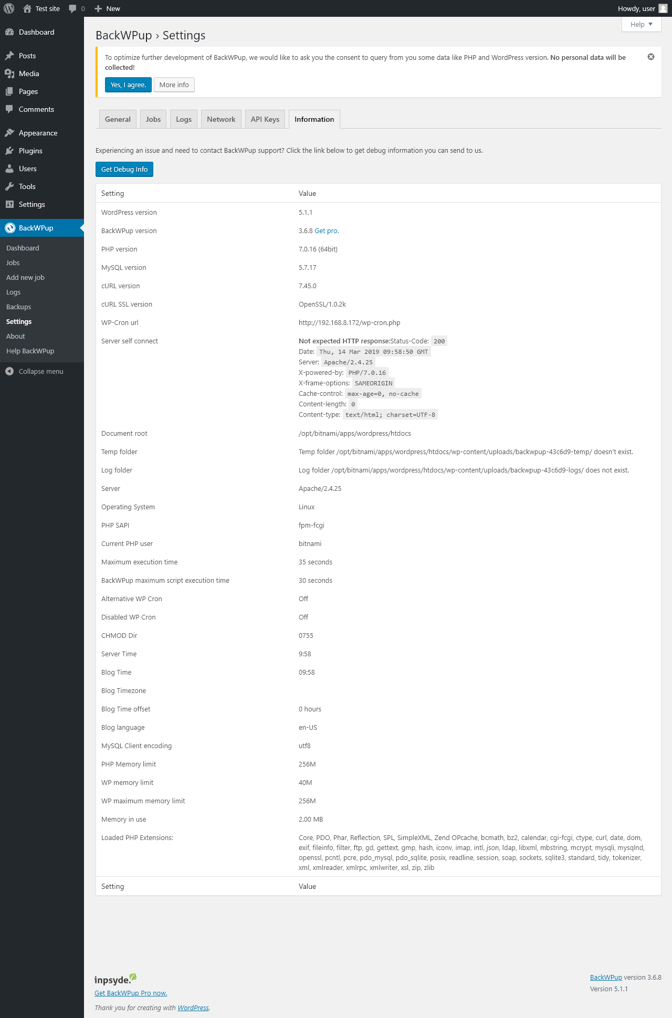Click the Pages icon in sidebar
This screenshot has height=1018, width=672.
9,91
